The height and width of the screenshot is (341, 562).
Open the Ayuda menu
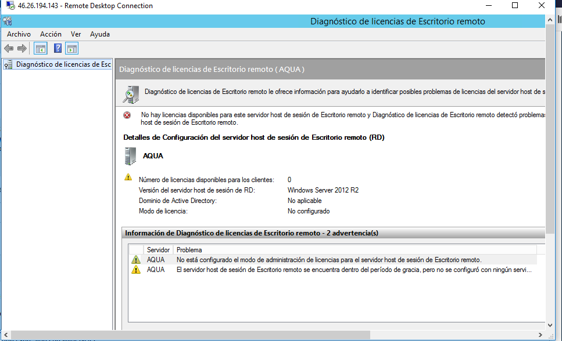click(x=100, y=34)
